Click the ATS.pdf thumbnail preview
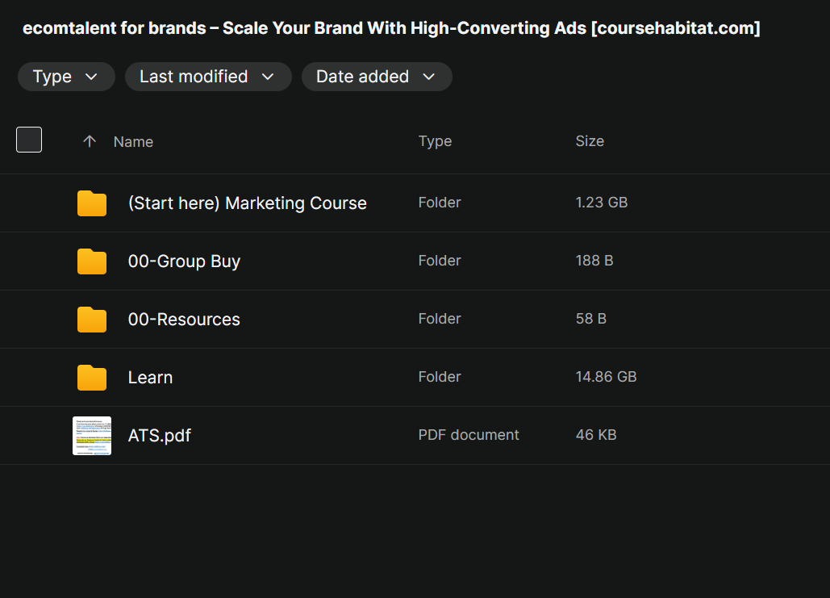Image resolution: width=830 pixels, height=598 pixels. tap(92, 436)
